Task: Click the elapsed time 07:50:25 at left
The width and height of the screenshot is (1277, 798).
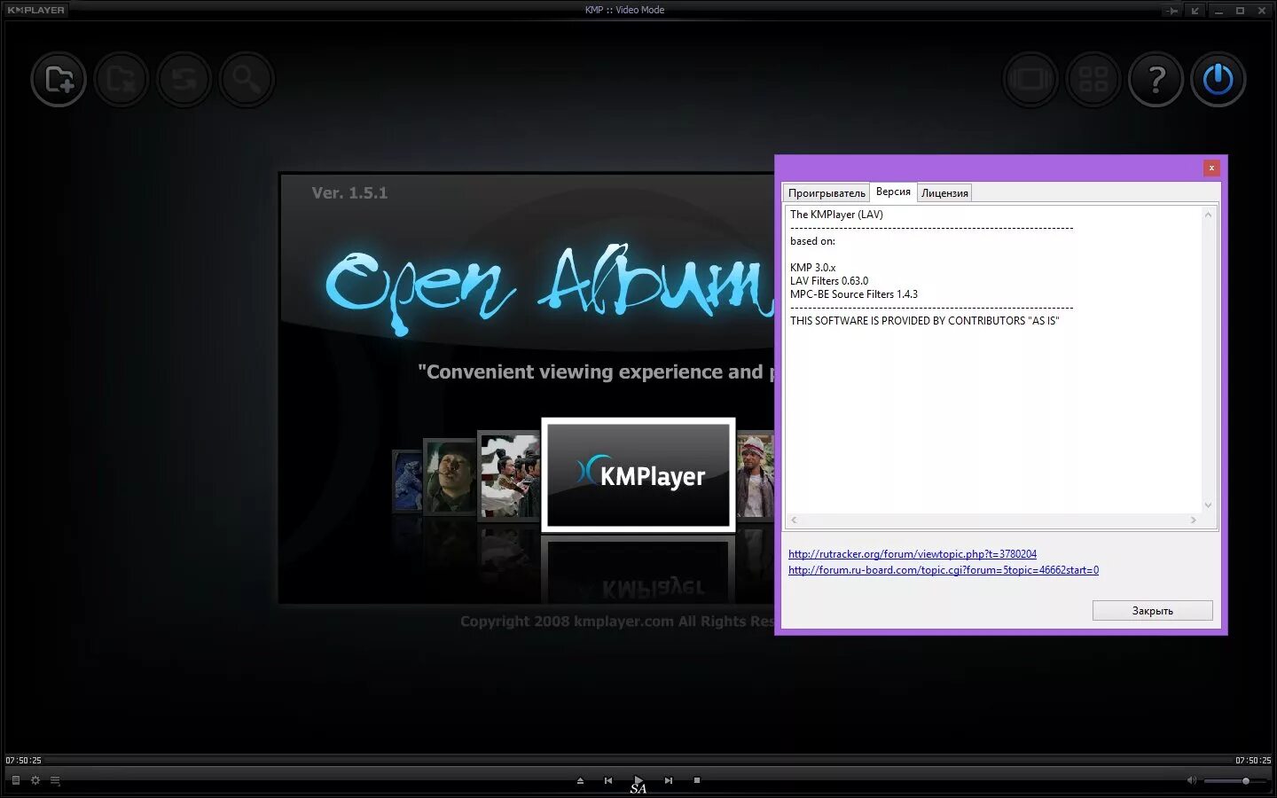Action: [x=23, y=761]
